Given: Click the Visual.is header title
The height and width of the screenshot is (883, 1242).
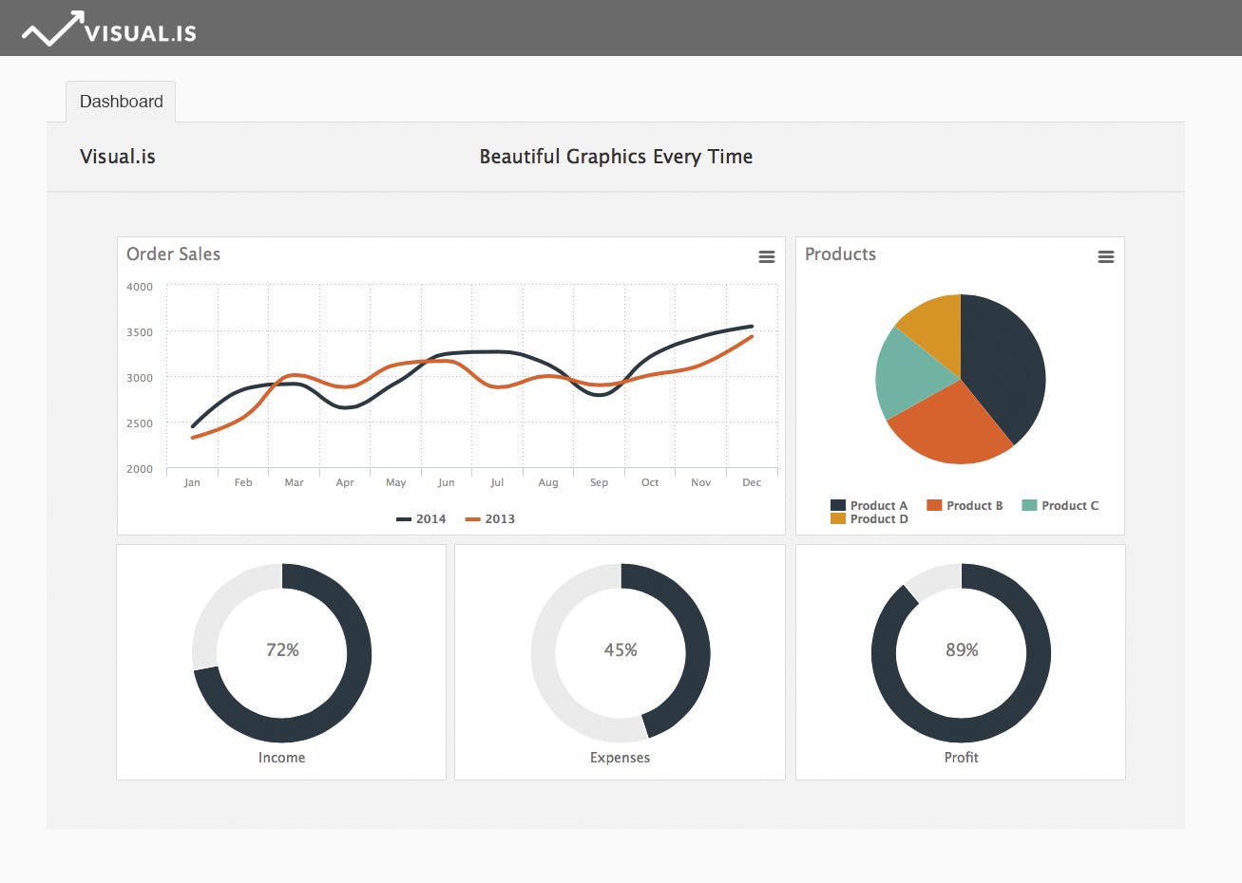Looking at the screenshot, I should tap(117, 156).
